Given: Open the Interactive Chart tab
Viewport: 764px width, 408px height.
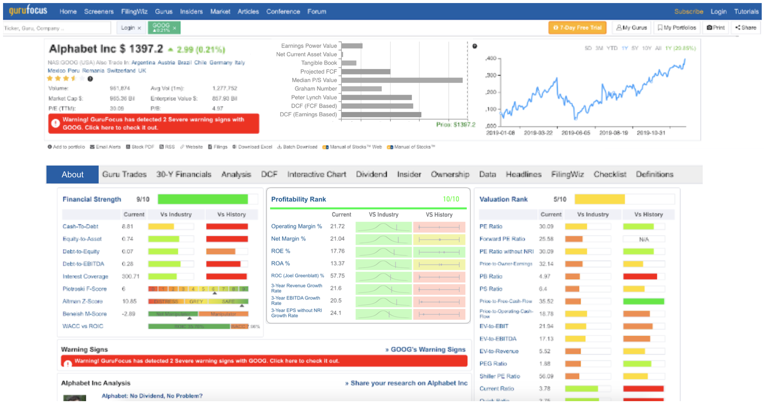Looking at the screenshot, I should click(x=316, y=174).
